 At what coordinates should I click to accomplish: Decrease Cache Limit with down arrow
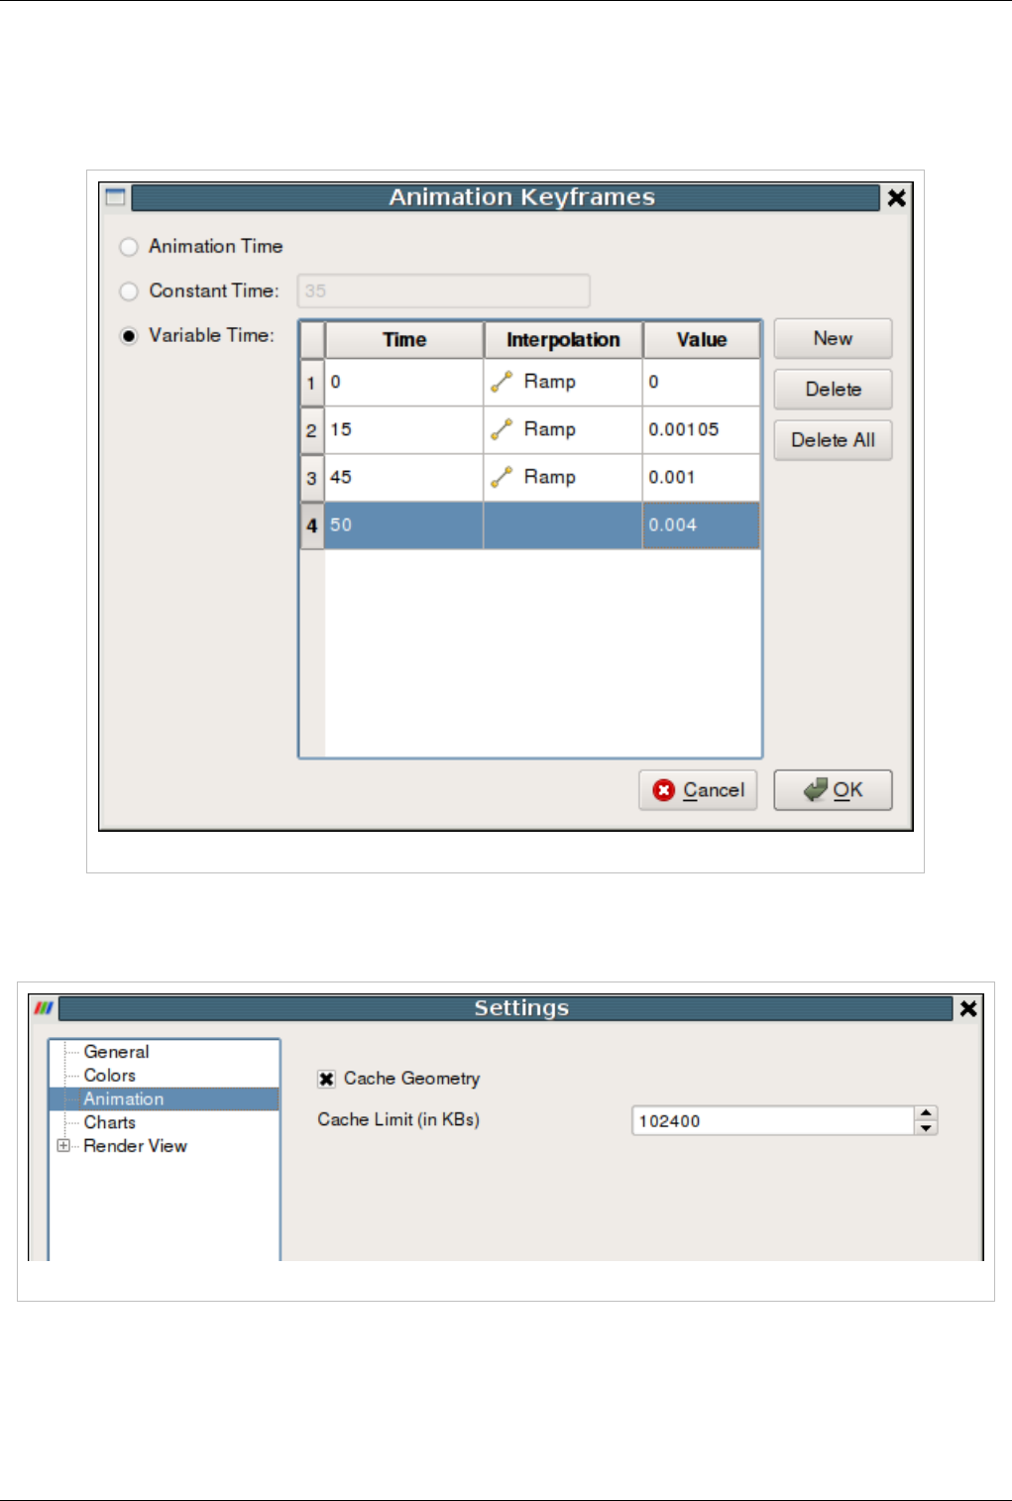(926, 1128)
